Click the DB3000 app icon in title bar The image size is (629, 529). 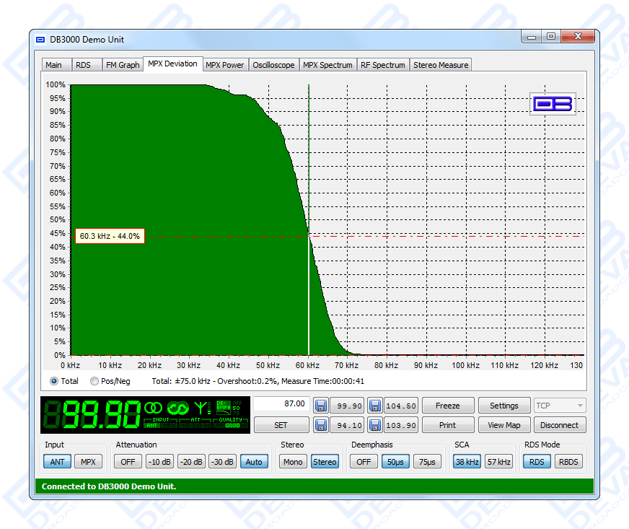(41, 40)
